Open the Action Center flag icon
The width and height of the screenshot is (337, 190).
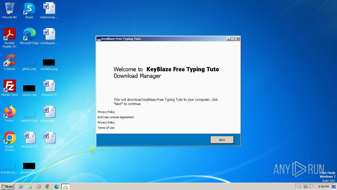(x=312, y=187)
